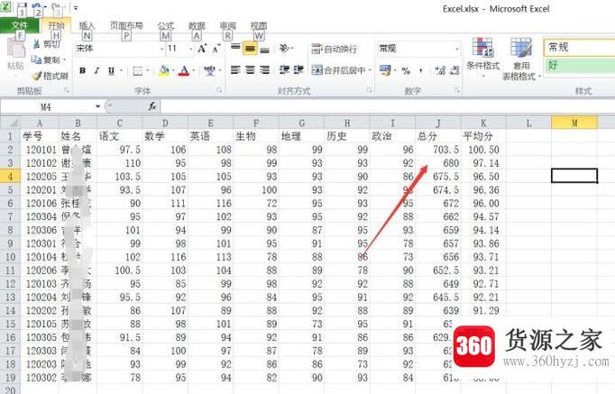Open alignment dialog launcher
615x394 pixels.
369,90
